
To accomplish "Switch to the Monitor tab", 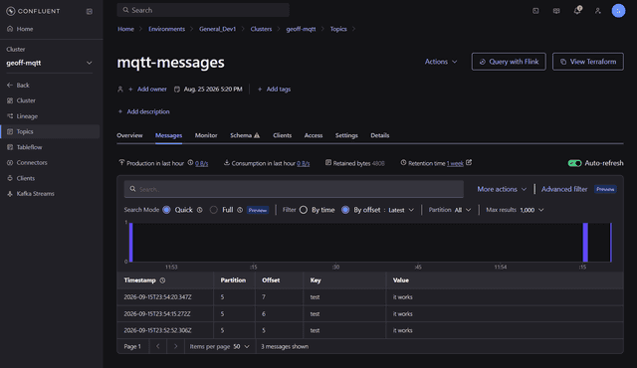I will (x=206, y=135).
